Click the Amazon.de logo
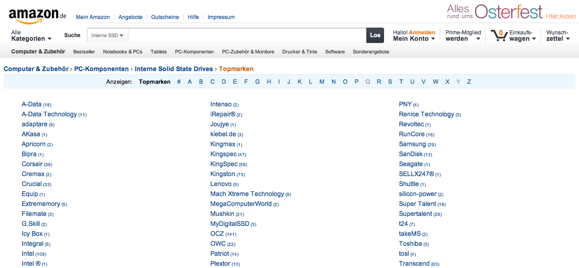579x268 pixels. (37, 16)
